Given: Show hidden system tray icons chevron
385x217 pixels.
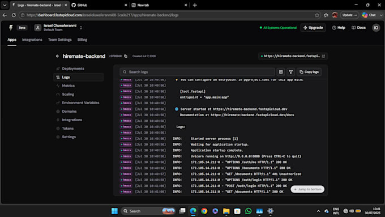Looking at the screenshot, I should click(x=318, y=211).
